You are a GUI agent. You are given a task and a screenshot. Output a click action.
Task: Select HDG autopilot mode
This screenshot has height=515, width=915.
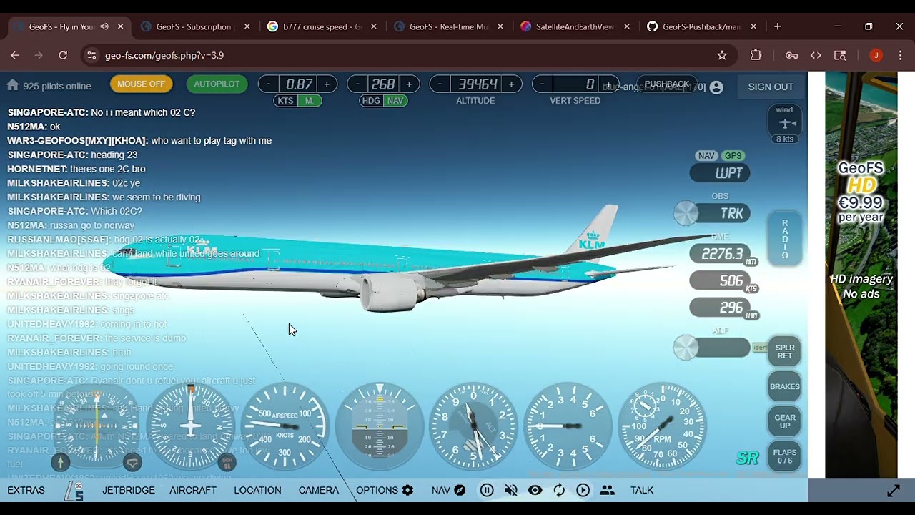point(371,101)
